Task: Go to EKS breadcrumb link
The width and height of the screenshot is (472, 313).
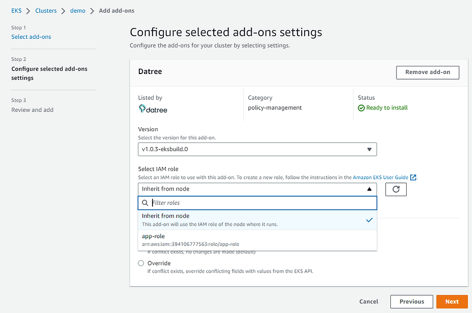Action: click(x=16, y=11)
